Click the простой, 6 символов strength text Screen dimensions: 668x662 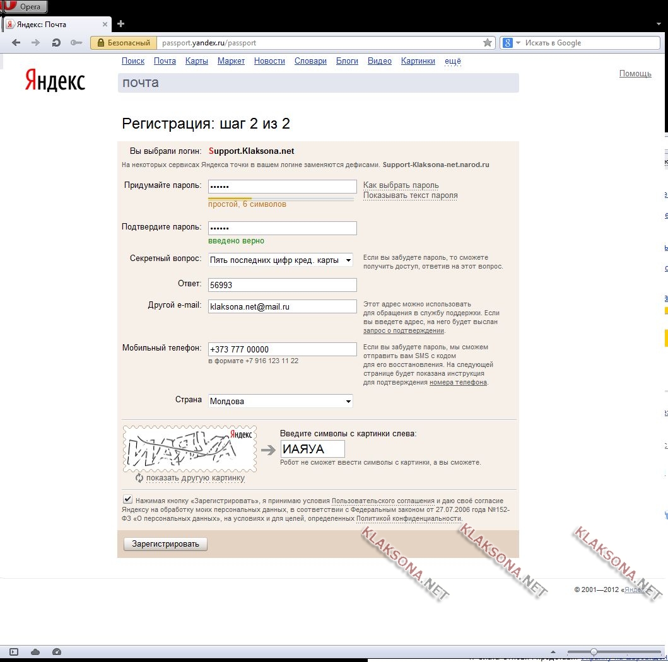pos(247,204)
